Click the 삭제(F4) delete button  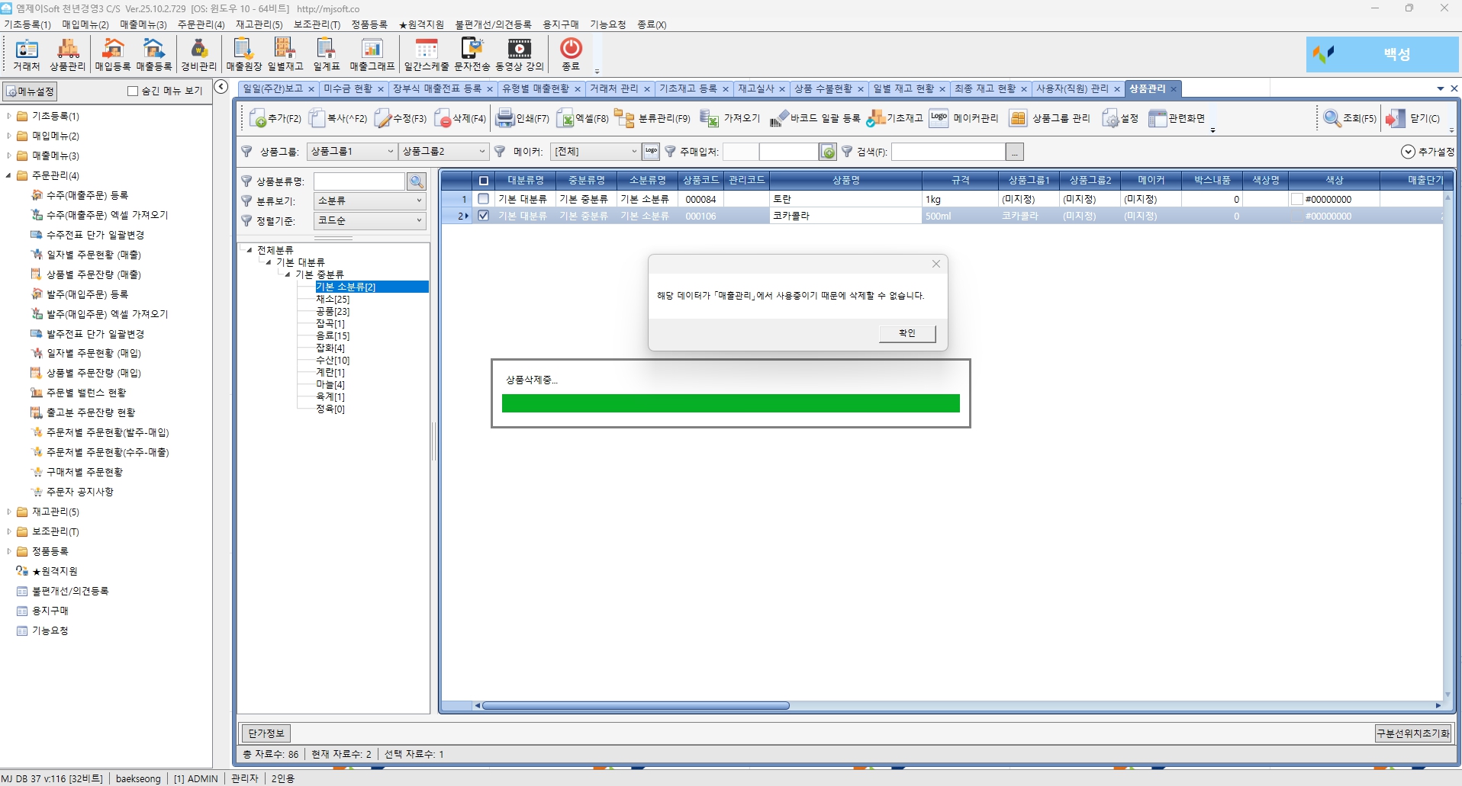[460, 118]
